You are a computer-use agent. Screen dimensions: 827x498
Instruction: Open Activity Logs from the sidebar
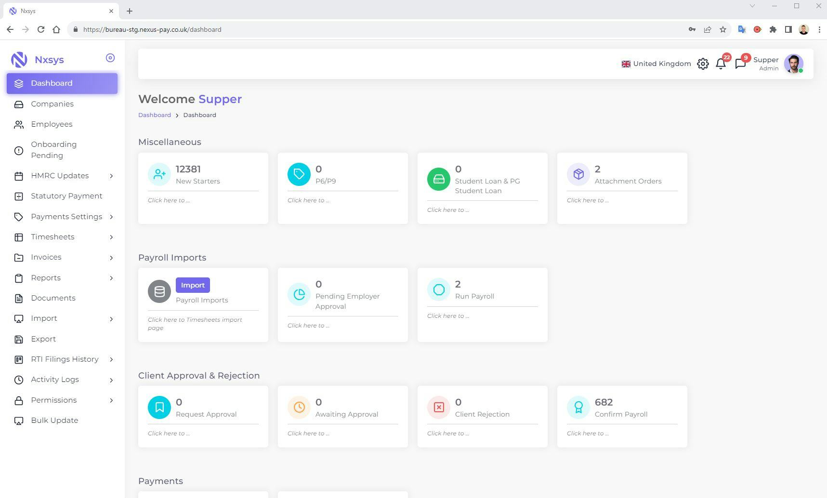[x=55, y=380]
